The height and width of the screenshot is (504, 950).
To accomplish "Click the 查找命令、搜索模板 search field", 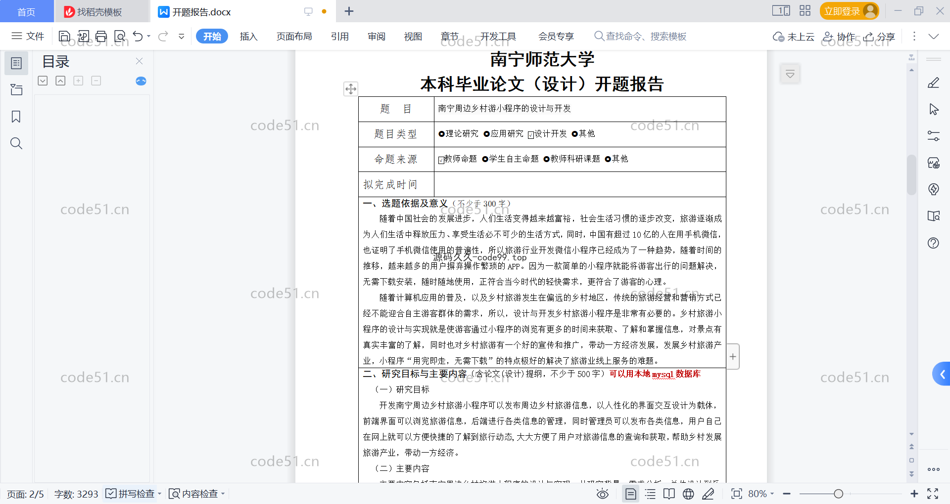I will (640, 36).
